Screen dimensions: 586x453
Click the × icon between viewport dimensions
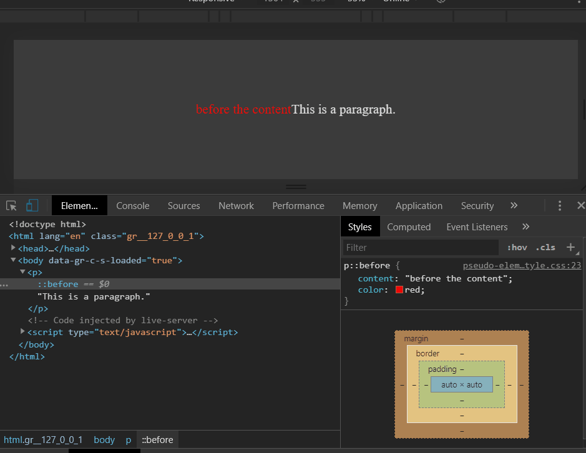(x=295, y=1)
